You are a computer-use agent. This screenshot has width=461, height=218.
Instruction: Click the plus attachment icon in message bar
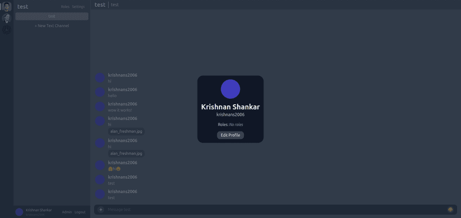click(x=101, y=210)
